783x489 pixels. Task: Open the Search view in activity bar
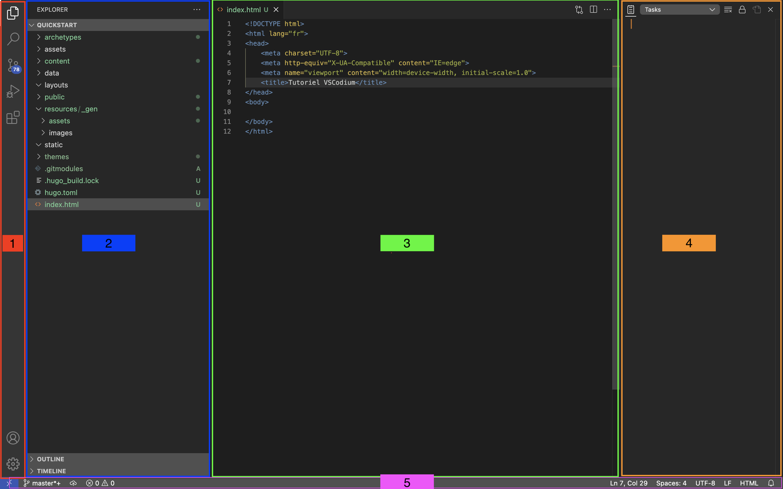(13, 39)
